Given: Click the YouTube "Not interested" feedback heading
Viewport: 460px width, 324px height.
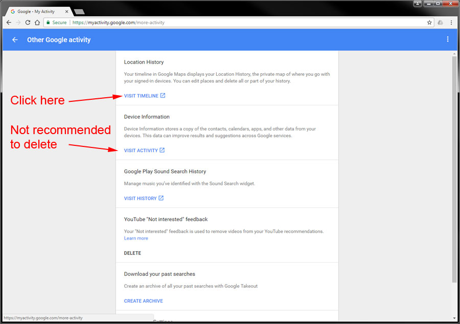Looking at the screenshot, I should coord(166,219).
